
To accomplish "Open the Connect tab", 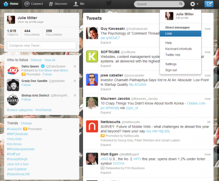I will click(34, 4).
